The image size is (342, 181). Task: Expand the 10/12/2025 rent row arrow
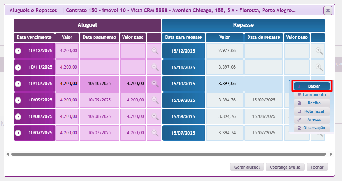(18, 51)
